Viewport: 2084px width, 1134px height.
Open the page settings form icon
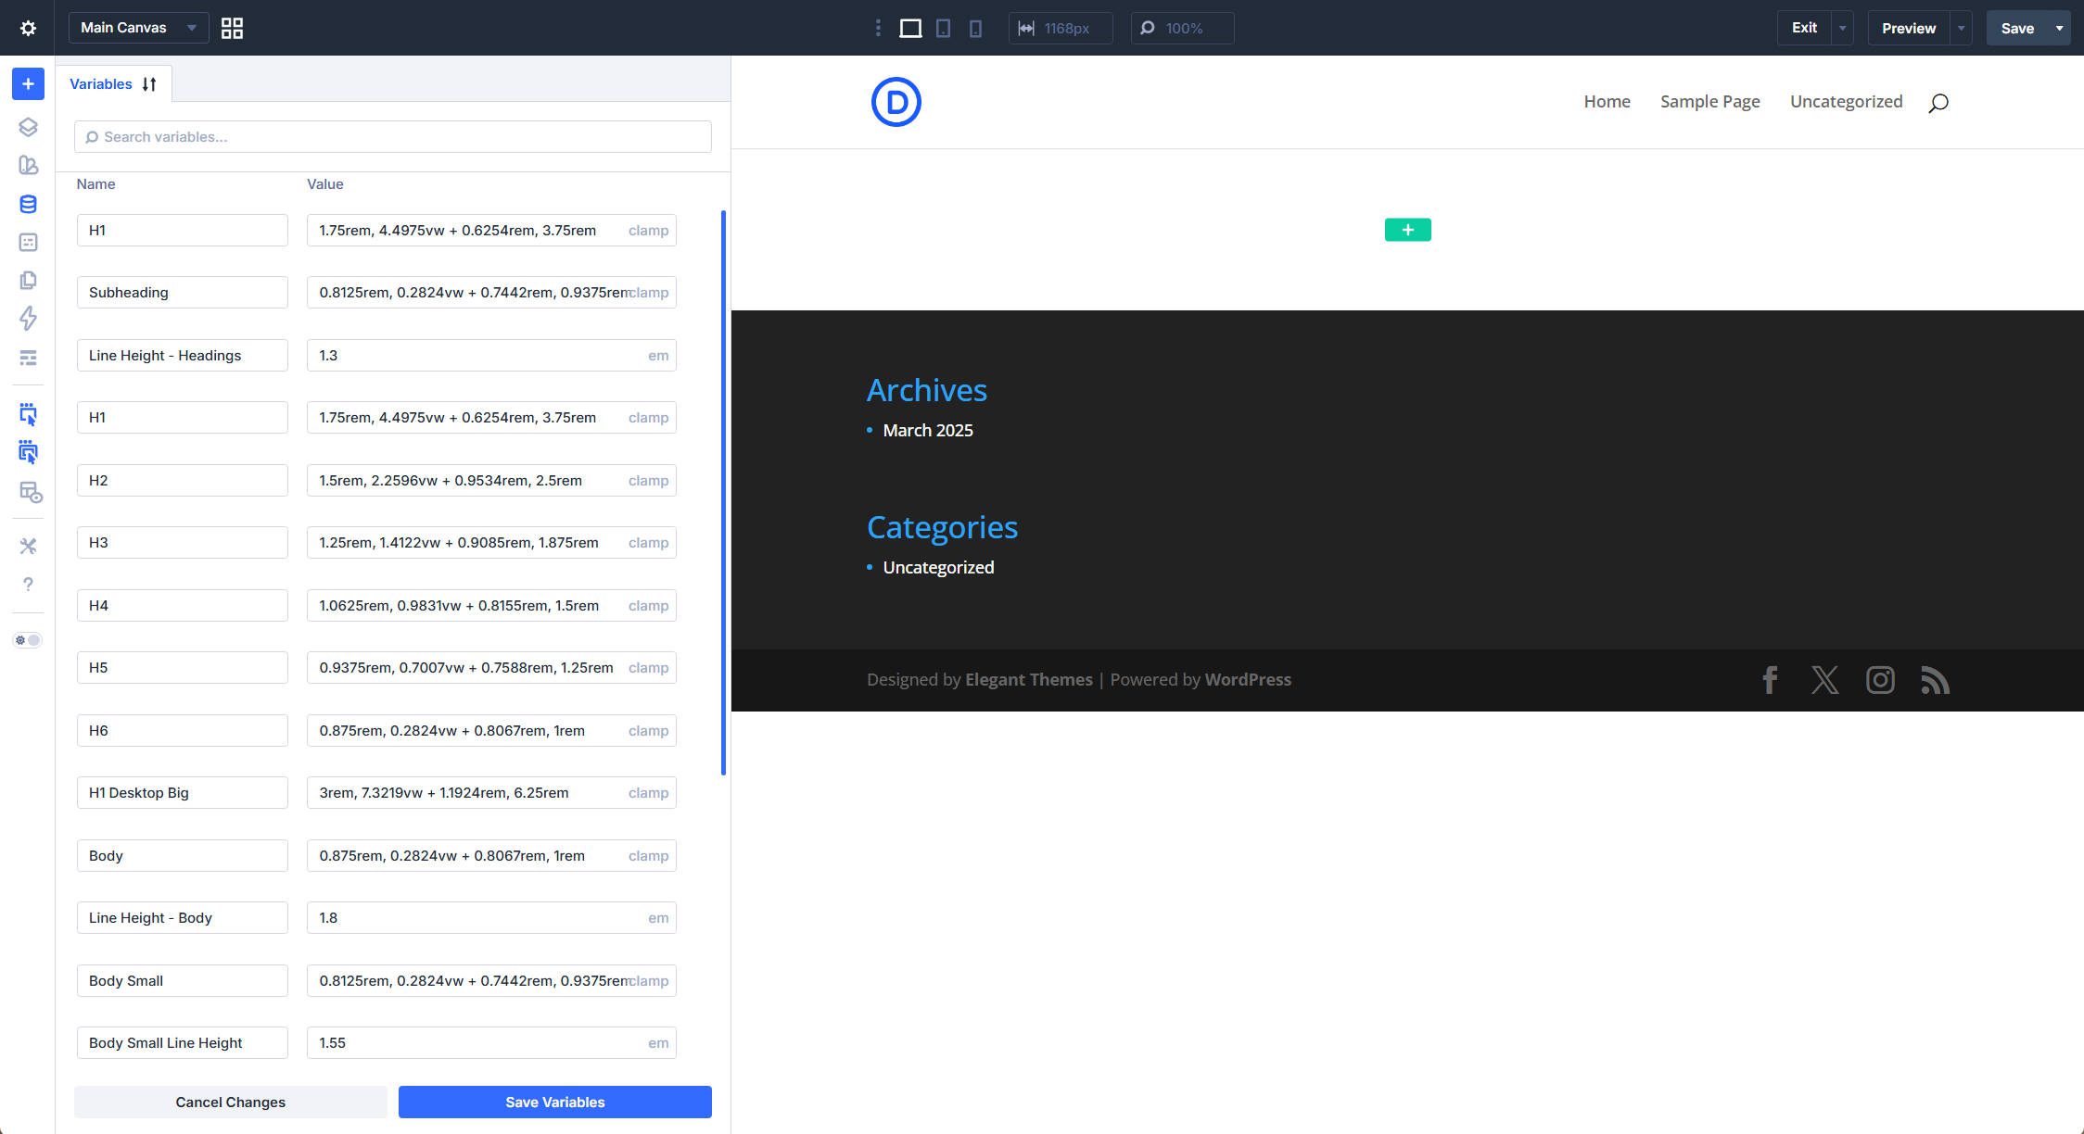pos(28,242)
